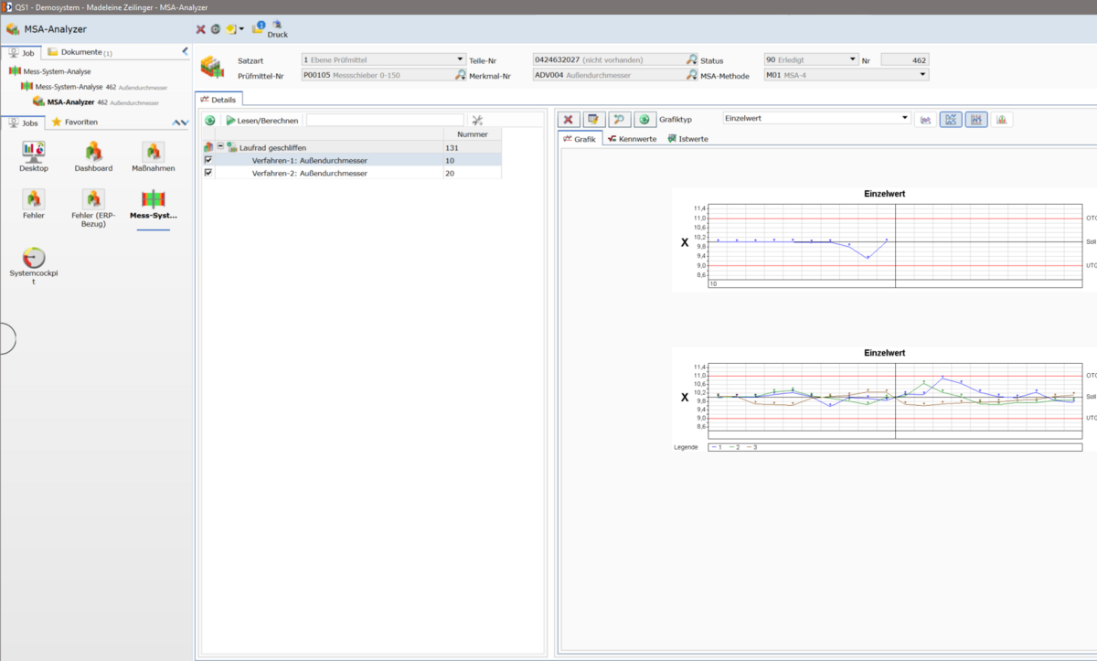Viewport: 1097px width, 661px height.
Task: Select Mess-System-Analyse 462 Außendurchmesser tree node
Action: [x=94, y=87]
